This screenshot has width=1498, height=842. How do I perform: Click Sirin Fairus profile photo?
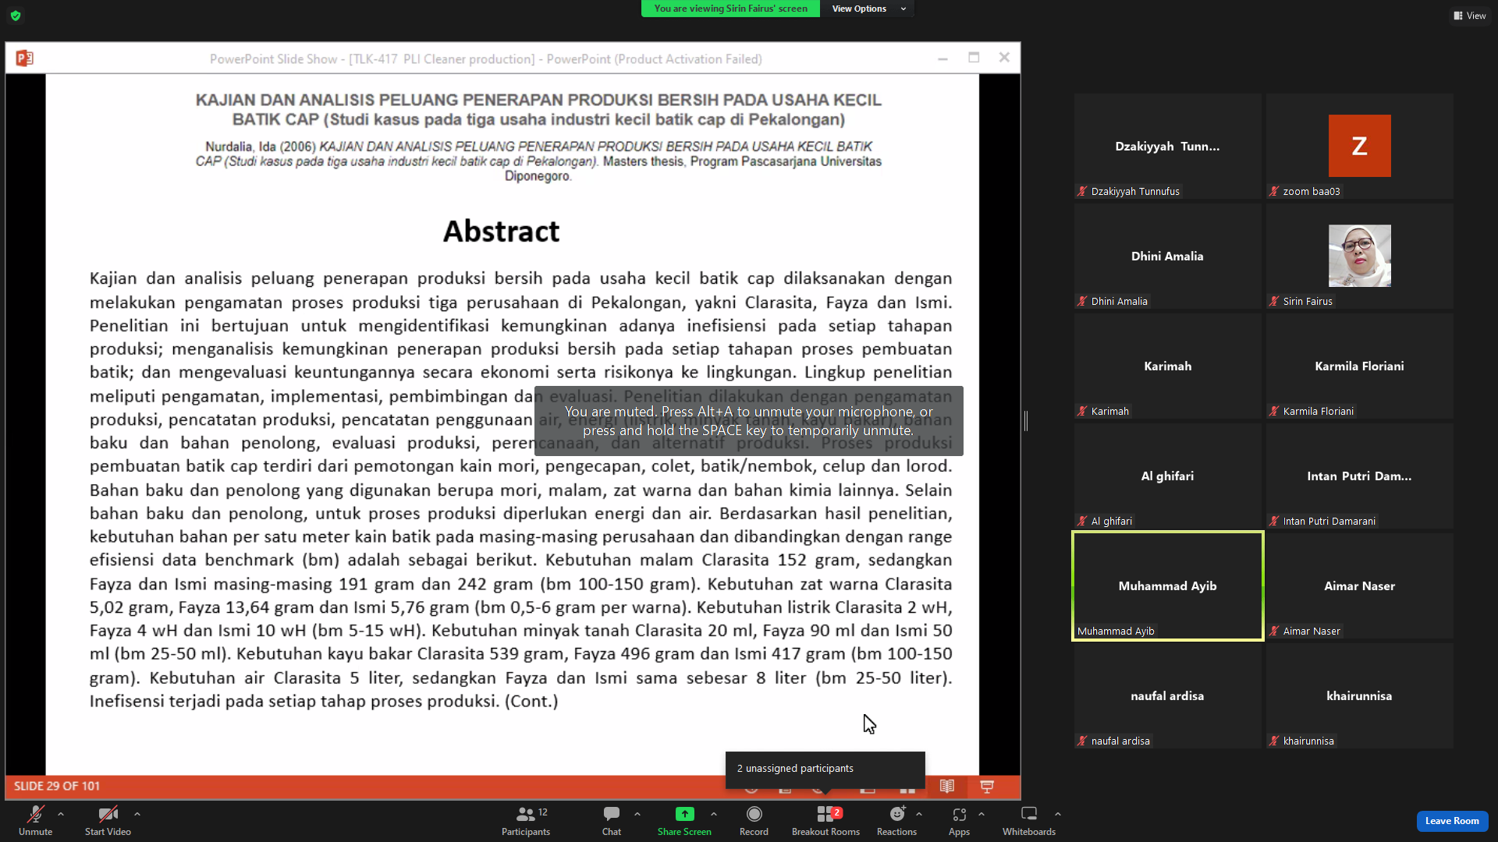pos(1359,256)
